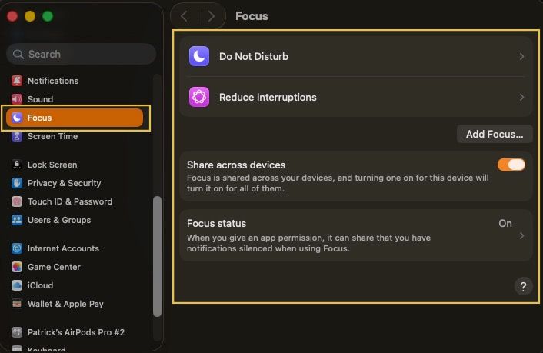Select the Sound speaker icon

(x=17, y=99)
